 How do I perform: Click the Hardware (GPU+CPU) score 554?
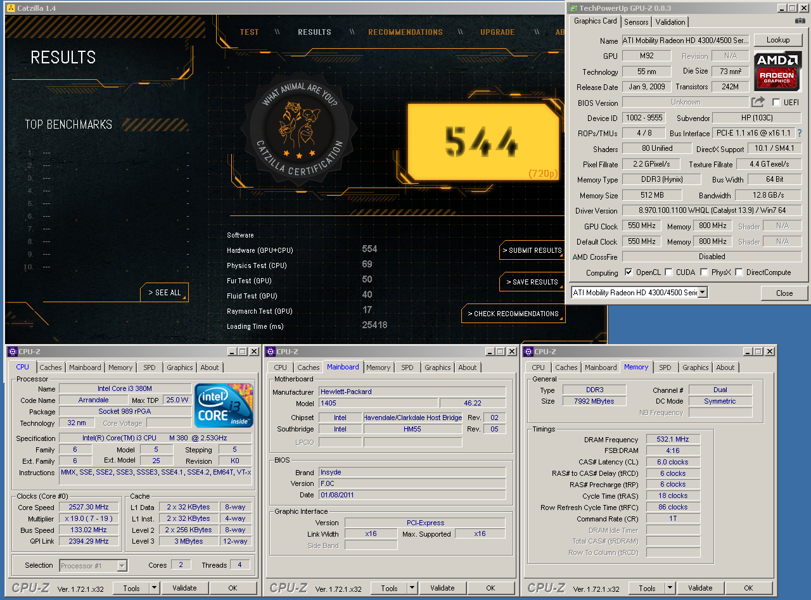(369, 249)
